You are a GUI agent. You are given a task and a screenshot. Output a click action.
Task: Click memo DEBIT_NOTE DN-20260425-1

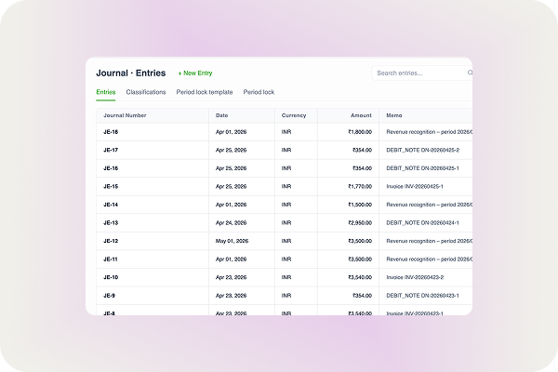click(x=422, y=168)
